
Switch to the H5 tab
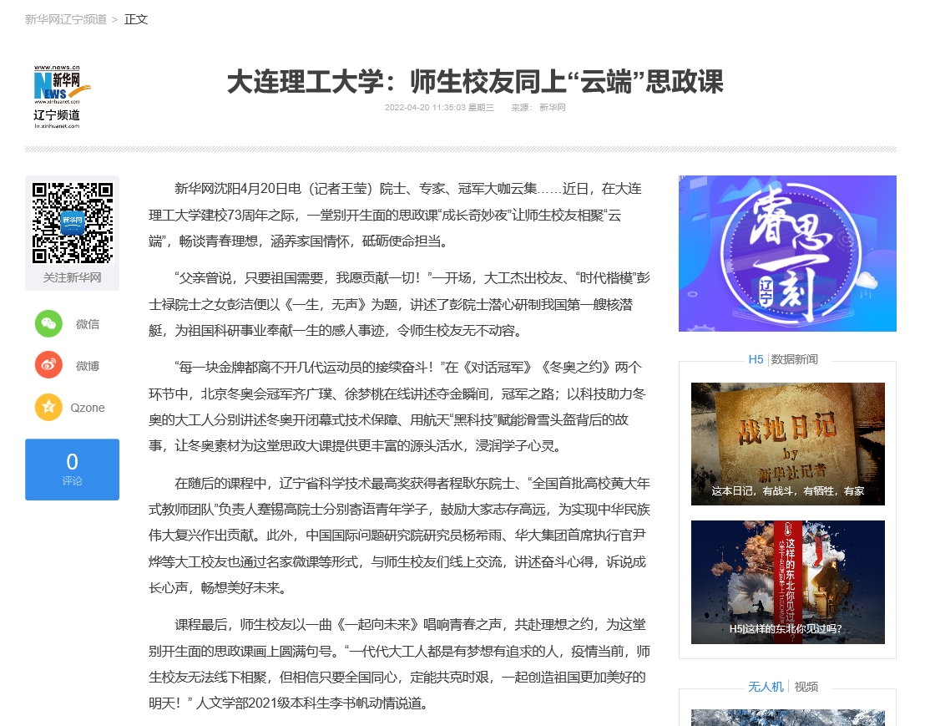tap(756, 359)
